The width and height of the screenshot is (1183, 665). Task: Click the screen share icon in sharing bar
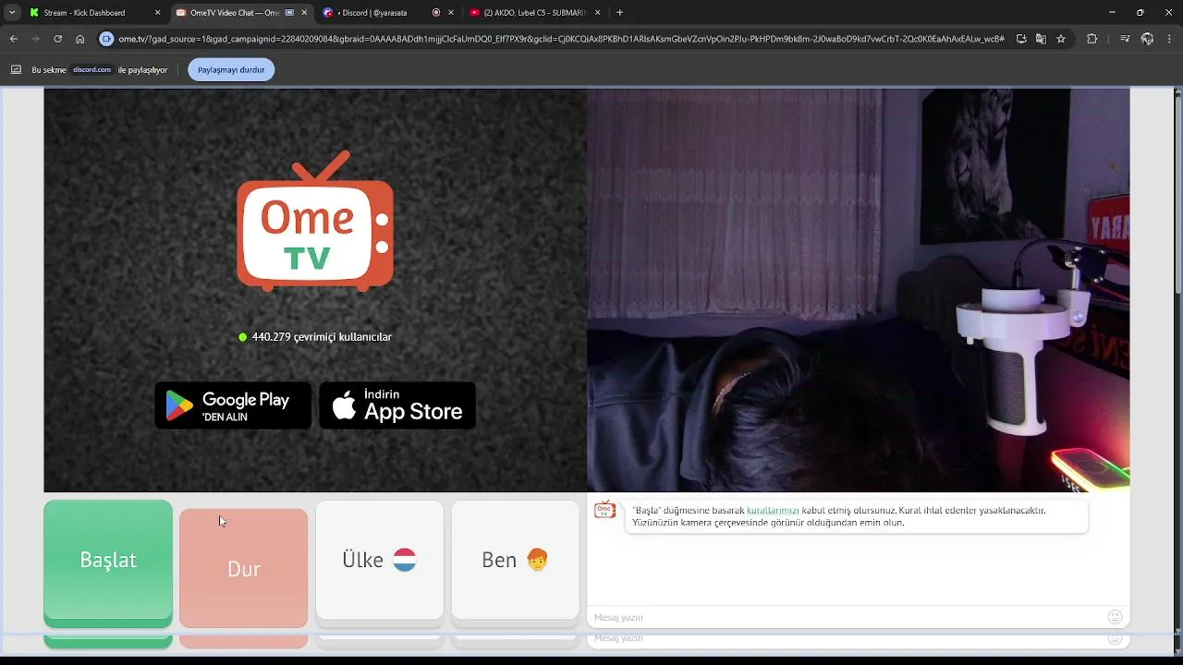tap(16, 69)
